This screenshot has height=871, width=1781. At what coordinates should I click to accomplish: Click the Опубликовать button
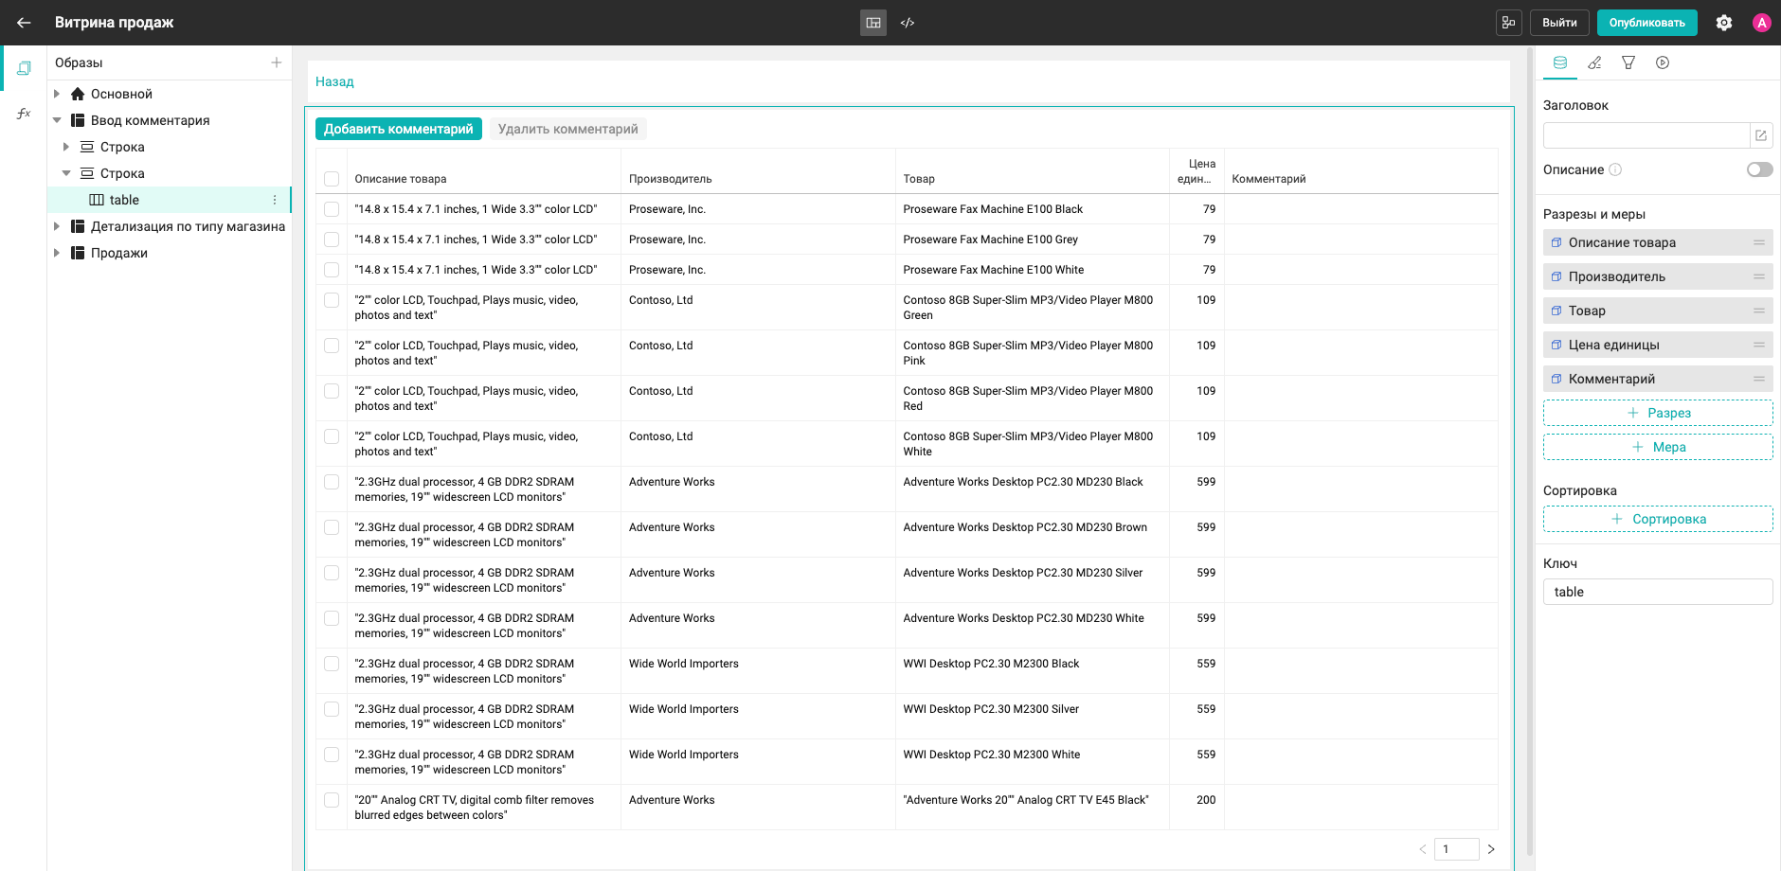pyautogui.click(x=1646, y=23)
